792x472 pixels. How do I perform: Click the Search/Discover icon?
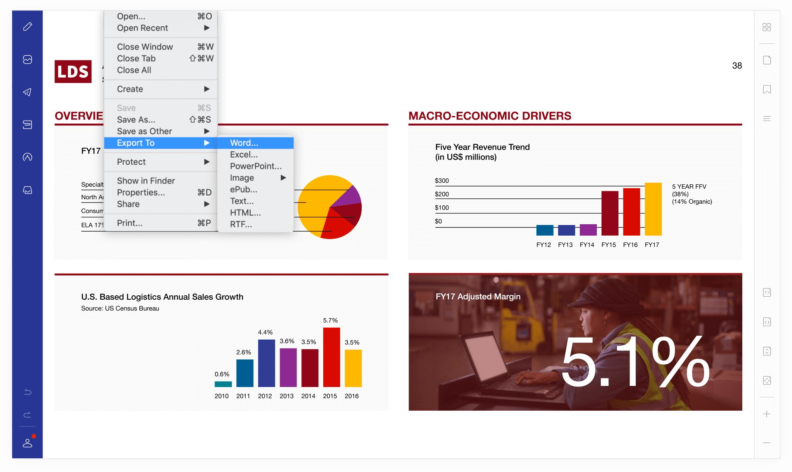pos(27,157)
